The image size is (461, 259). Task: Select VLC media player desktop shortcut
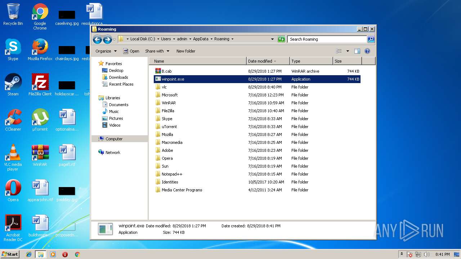point(13,158)
